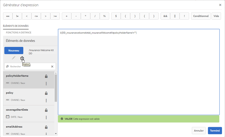Open the three-dot menu for coverageStartDate

(46, 118)
